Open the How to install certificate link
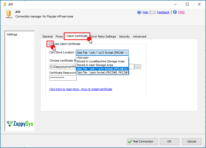 [x=81, y=89]
